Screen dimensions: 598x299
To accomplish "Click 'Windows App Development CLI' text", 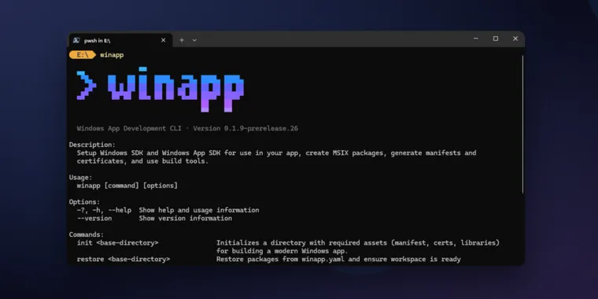I will [129, 128].
